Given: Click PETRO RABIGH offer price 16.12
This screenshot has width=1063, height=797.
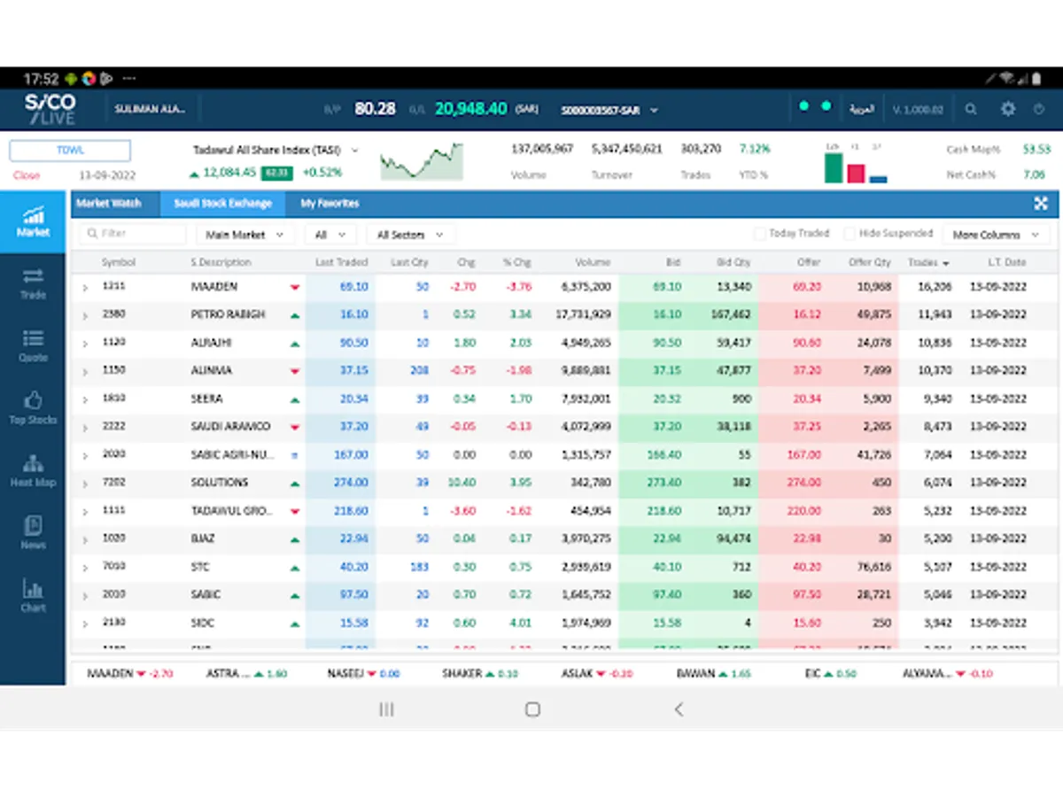Looking at the screenshot, I should [x=807, y=314].
